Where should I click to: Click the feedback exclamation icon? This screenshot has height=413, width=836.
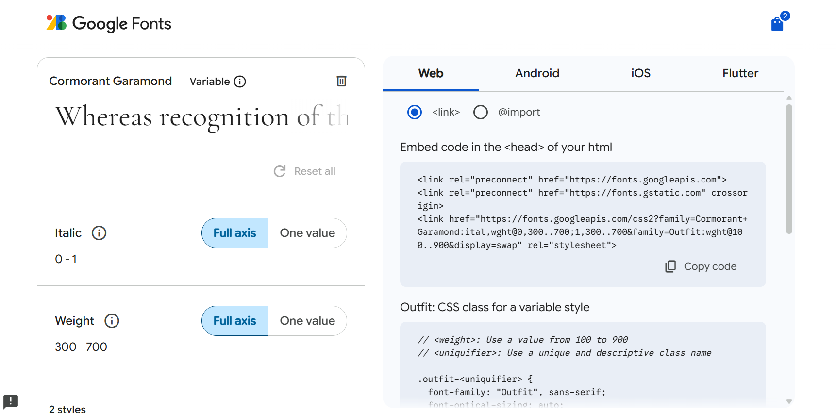tap(11, 401)
